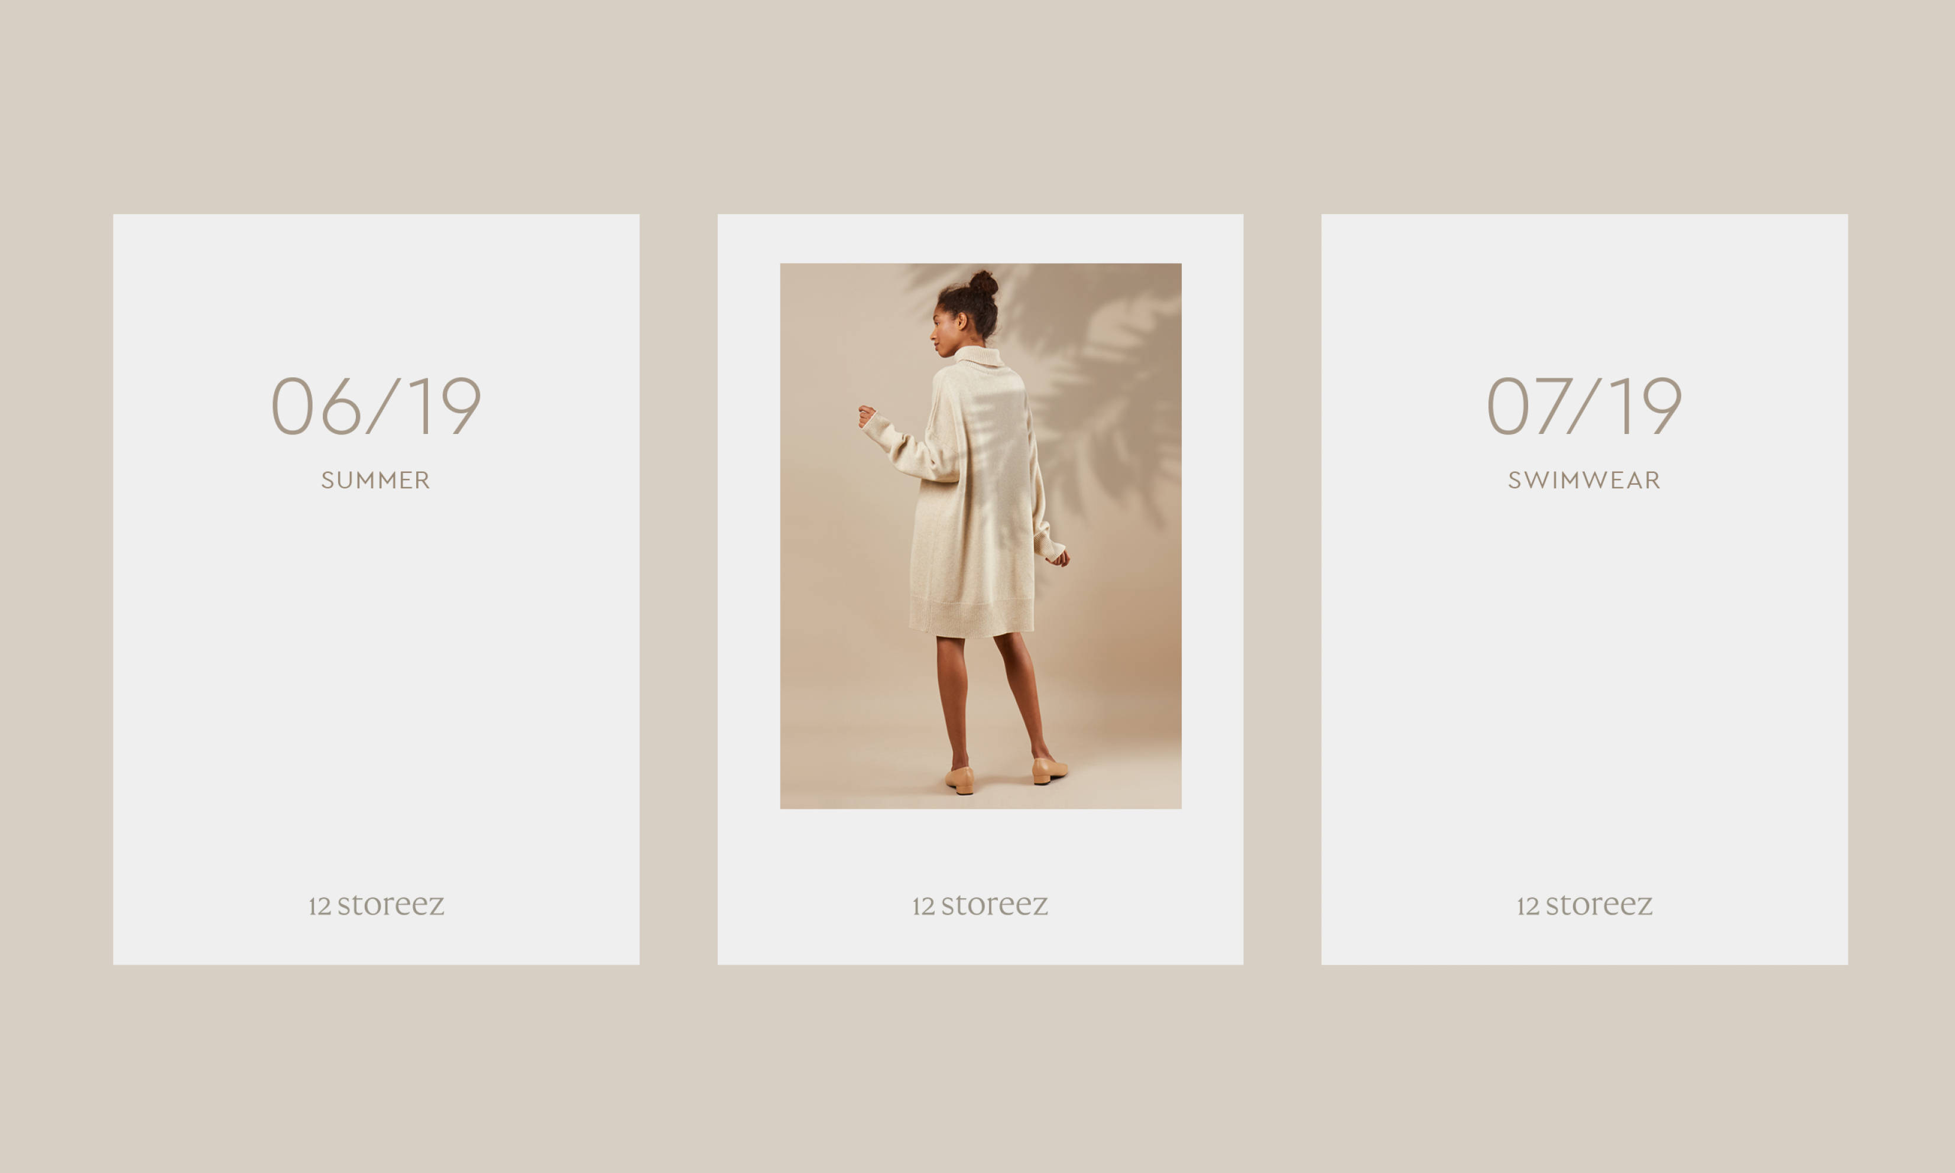Click the beige gap between center and right cards
Screen dimensions: 1955x1173
coord(1282,589)
